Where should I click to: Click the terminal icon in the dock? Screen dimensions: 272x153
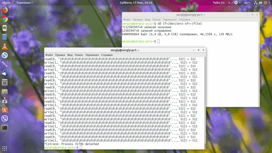pos(5,128)
